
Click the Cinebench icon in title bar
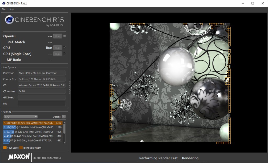pos(3,3)
